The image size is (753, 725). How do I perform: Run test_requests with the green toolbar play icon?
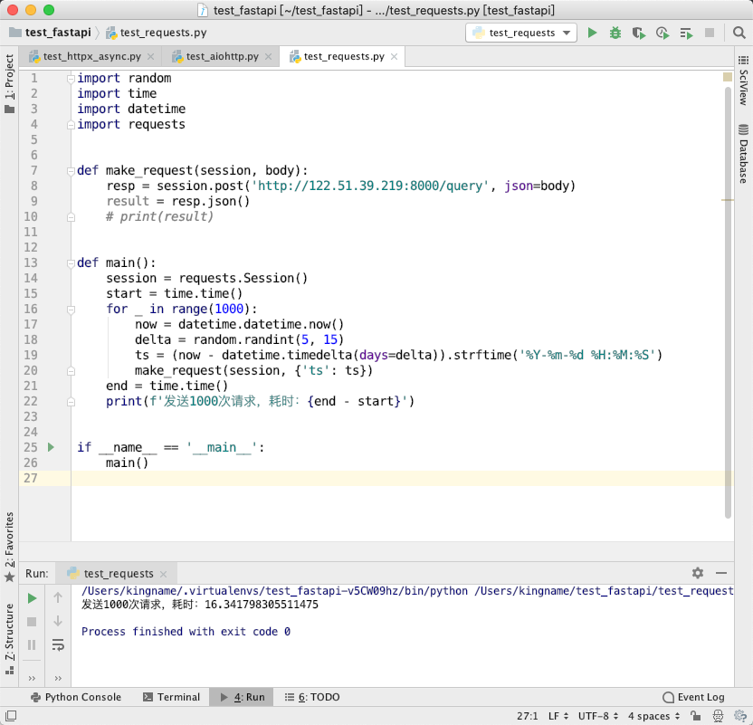592,33
